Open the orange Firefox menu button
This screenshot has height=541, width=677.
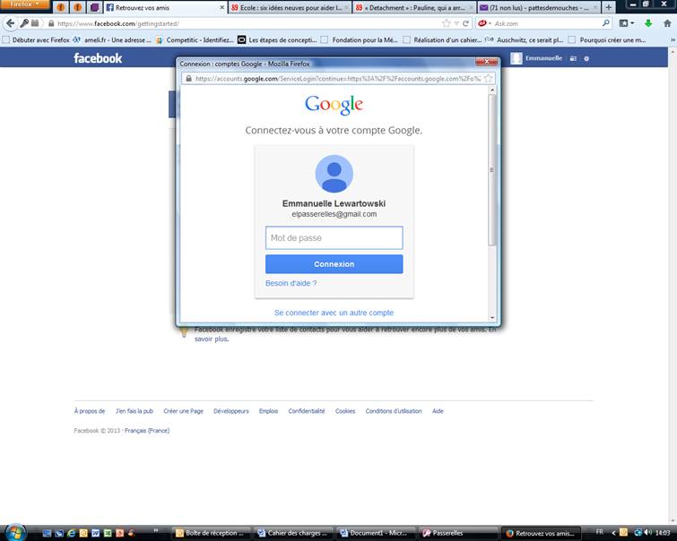click(25, 4)
